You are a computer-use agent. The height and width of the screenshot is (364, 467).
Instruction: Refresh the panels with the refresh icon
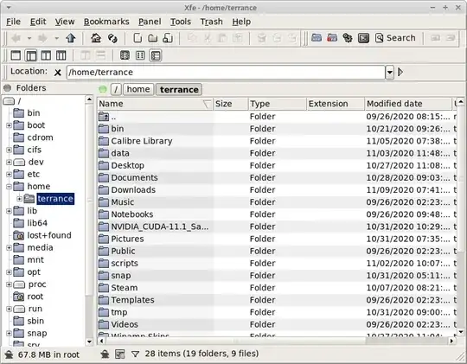tap(112, 38)
